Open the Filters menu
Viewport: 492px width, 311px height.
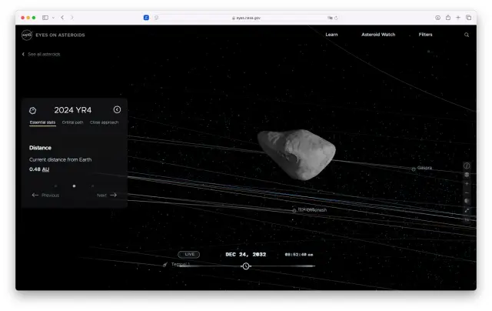425,35
